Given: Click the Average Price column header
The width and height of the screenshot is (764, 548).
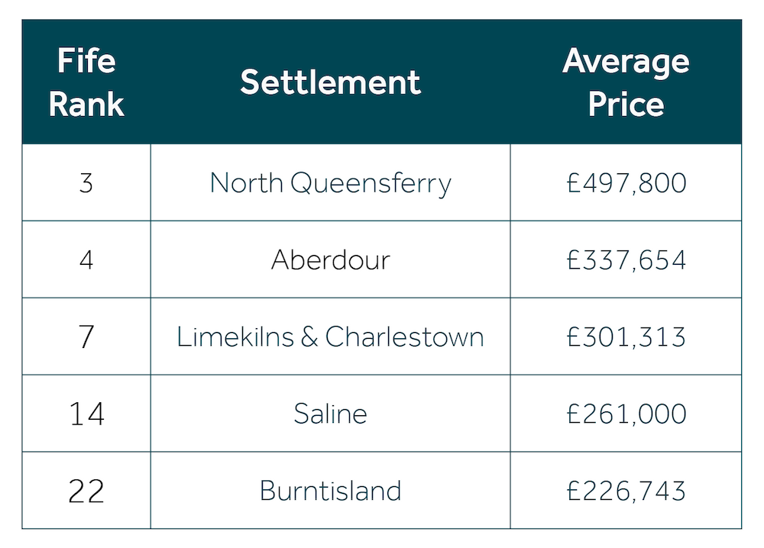Looking at the screenshot, I should (626, 82).
